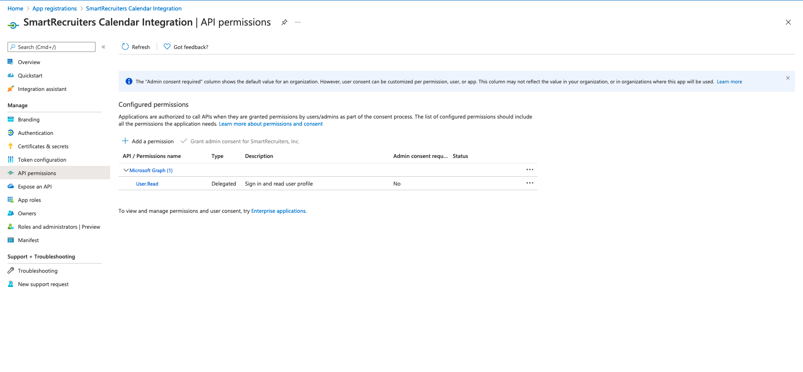Open Quickstart in the sidebar

coord(30,75)
